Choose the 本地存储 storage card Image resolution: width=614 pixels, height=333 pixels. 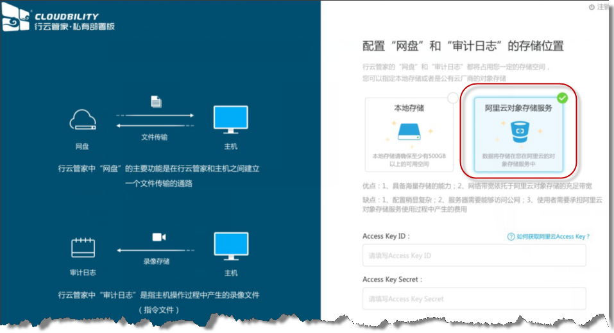pyautogui.click(x=409, y=134)
